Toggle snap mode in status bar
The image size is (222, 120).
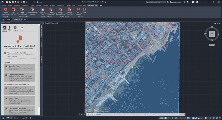(x=168, y=118)
